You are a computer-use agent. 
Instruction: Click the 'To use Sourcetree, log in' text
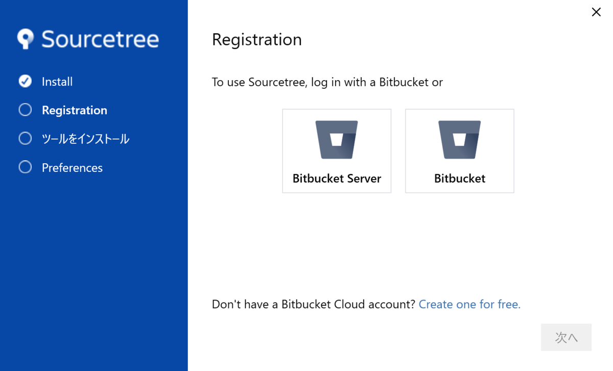pyautogui.click(x=327, y=82)
